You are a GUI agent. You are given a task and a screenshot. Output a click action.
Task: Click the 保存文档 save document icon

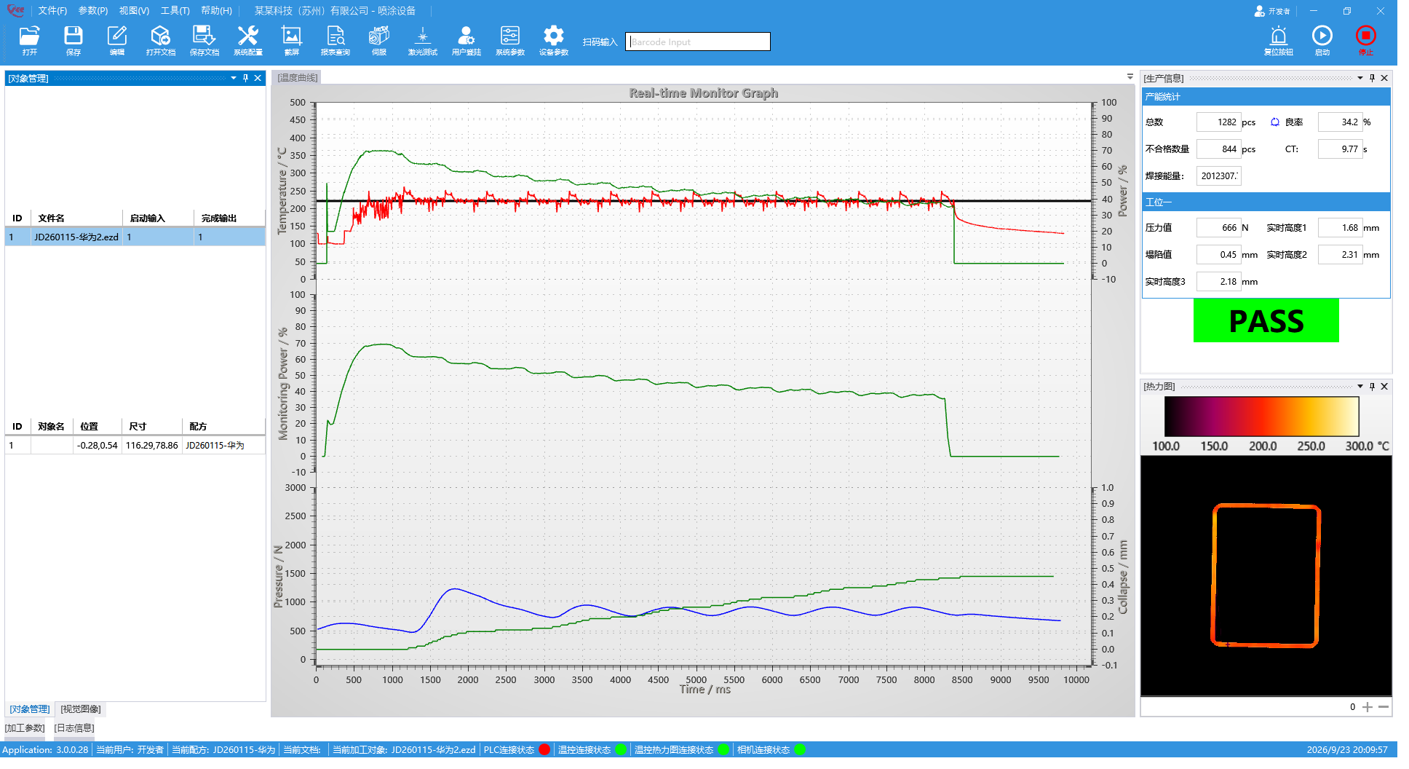click(204, 41)
